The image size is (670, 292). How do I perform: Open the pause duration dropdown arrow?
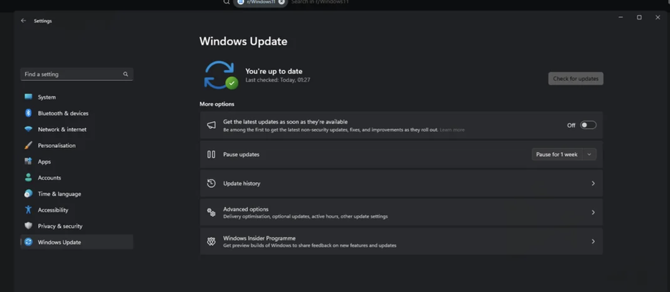pos(590,155)
